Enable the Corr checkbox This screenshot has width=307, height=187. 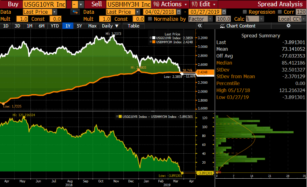click(x=279, y=12)
